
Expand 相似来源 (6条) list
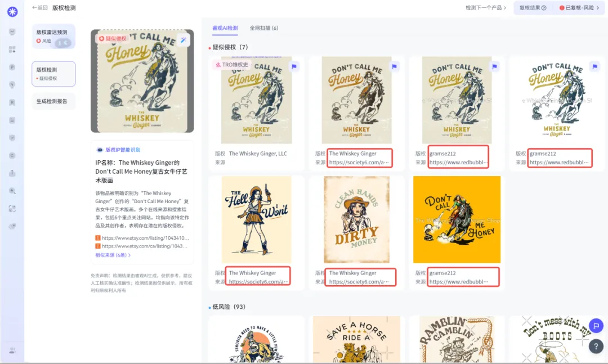point(113,255)
